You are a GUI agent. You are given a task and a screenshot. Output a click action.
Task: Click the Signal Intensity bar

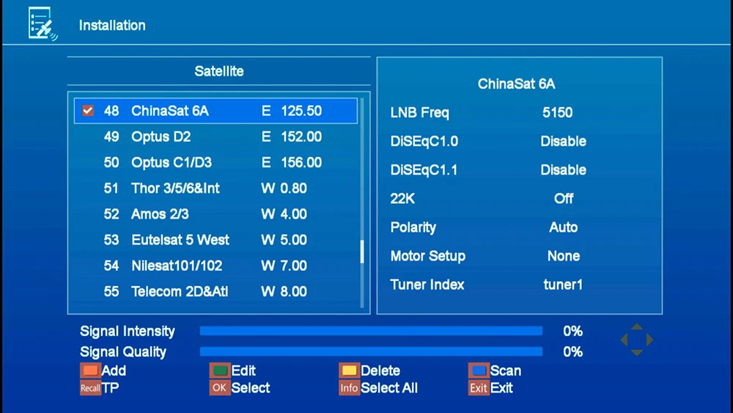click(x=371, y=331)
